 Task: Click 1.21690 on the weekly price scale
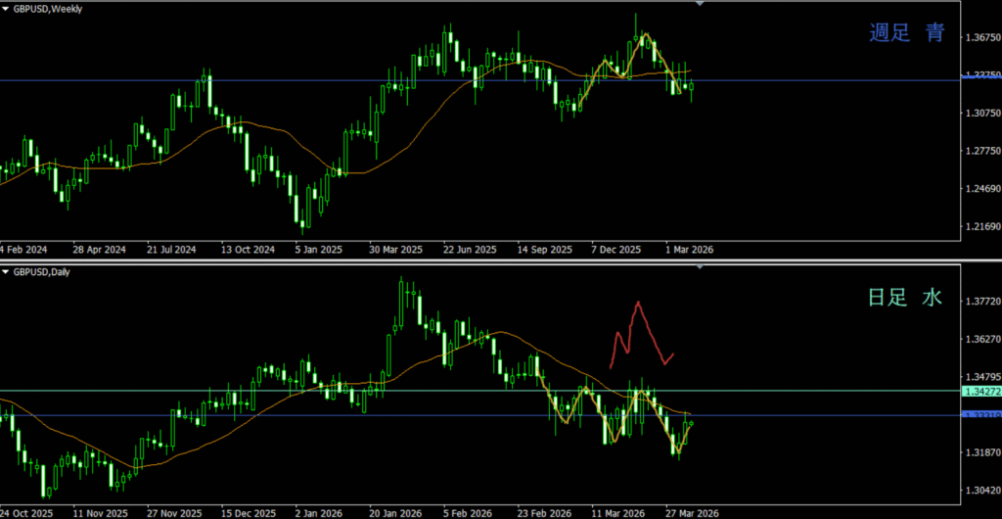pos(983,226)
